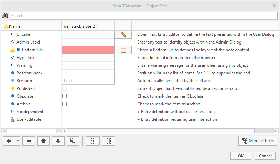Click the copy/duplicate icon in bottom toolbar
Image resolution: width=280 pixels, height=164 pixels.
73,141
